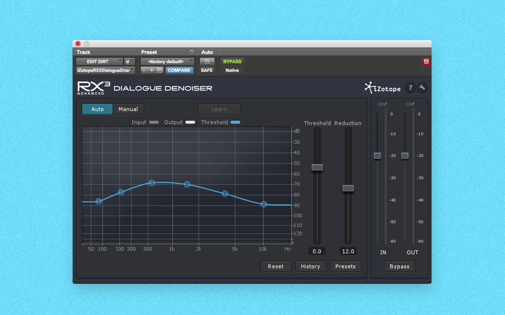Switch to Auto mode
This screenshot has width=505, height=315.
pos(97,109)
